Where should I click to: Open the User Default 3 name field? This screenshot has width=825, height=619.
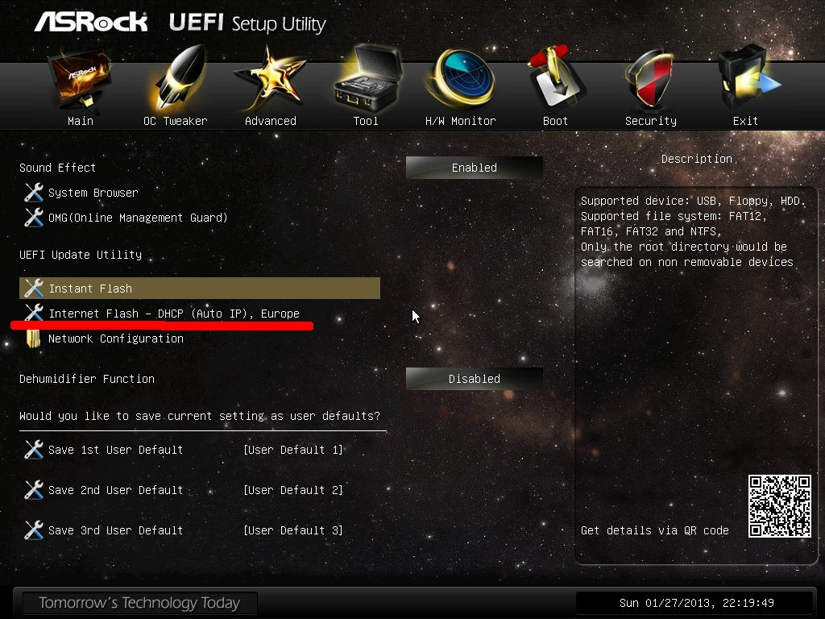click(x=293, y=530)
